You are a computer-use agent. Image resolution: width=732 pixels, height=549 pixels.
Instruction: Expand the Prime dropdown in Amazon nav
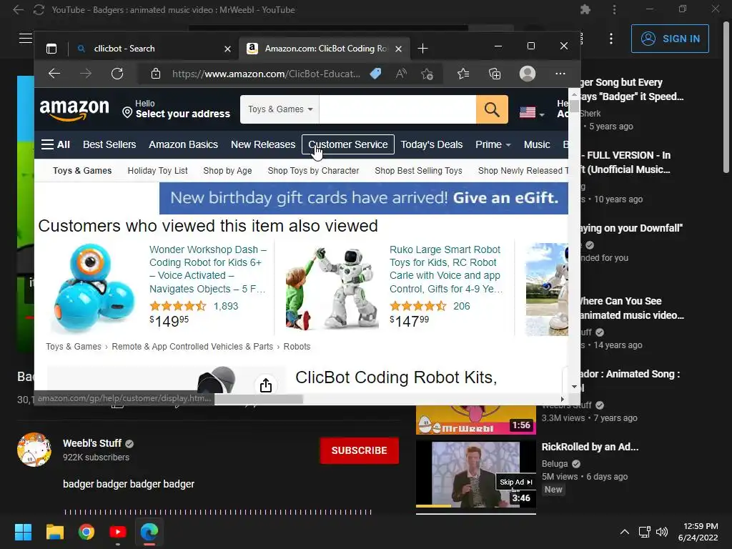493,144
